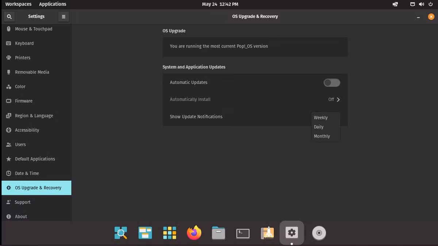Image resolution: width=438 pixels, height=246 pixels.
Task: Open the Applications menu in top bar
Action: point(53,4)
